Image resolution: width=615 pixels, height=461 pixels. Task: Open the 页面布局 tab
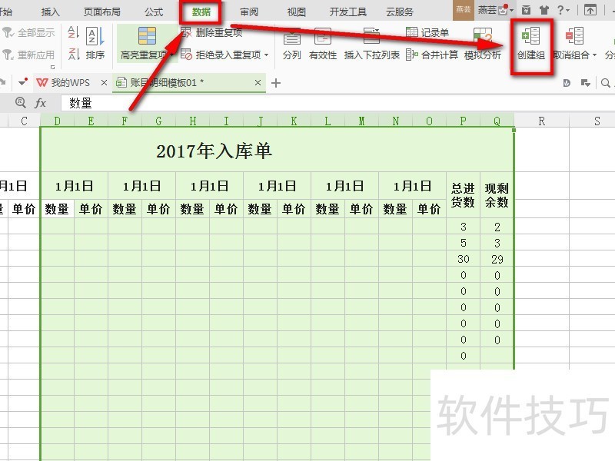[x=102, y=12]
